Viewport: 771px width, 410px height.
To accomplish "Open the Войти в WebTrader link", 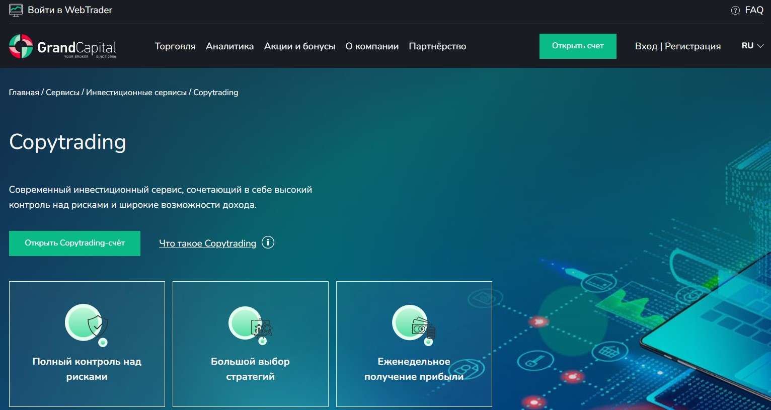I will point(70,10).
